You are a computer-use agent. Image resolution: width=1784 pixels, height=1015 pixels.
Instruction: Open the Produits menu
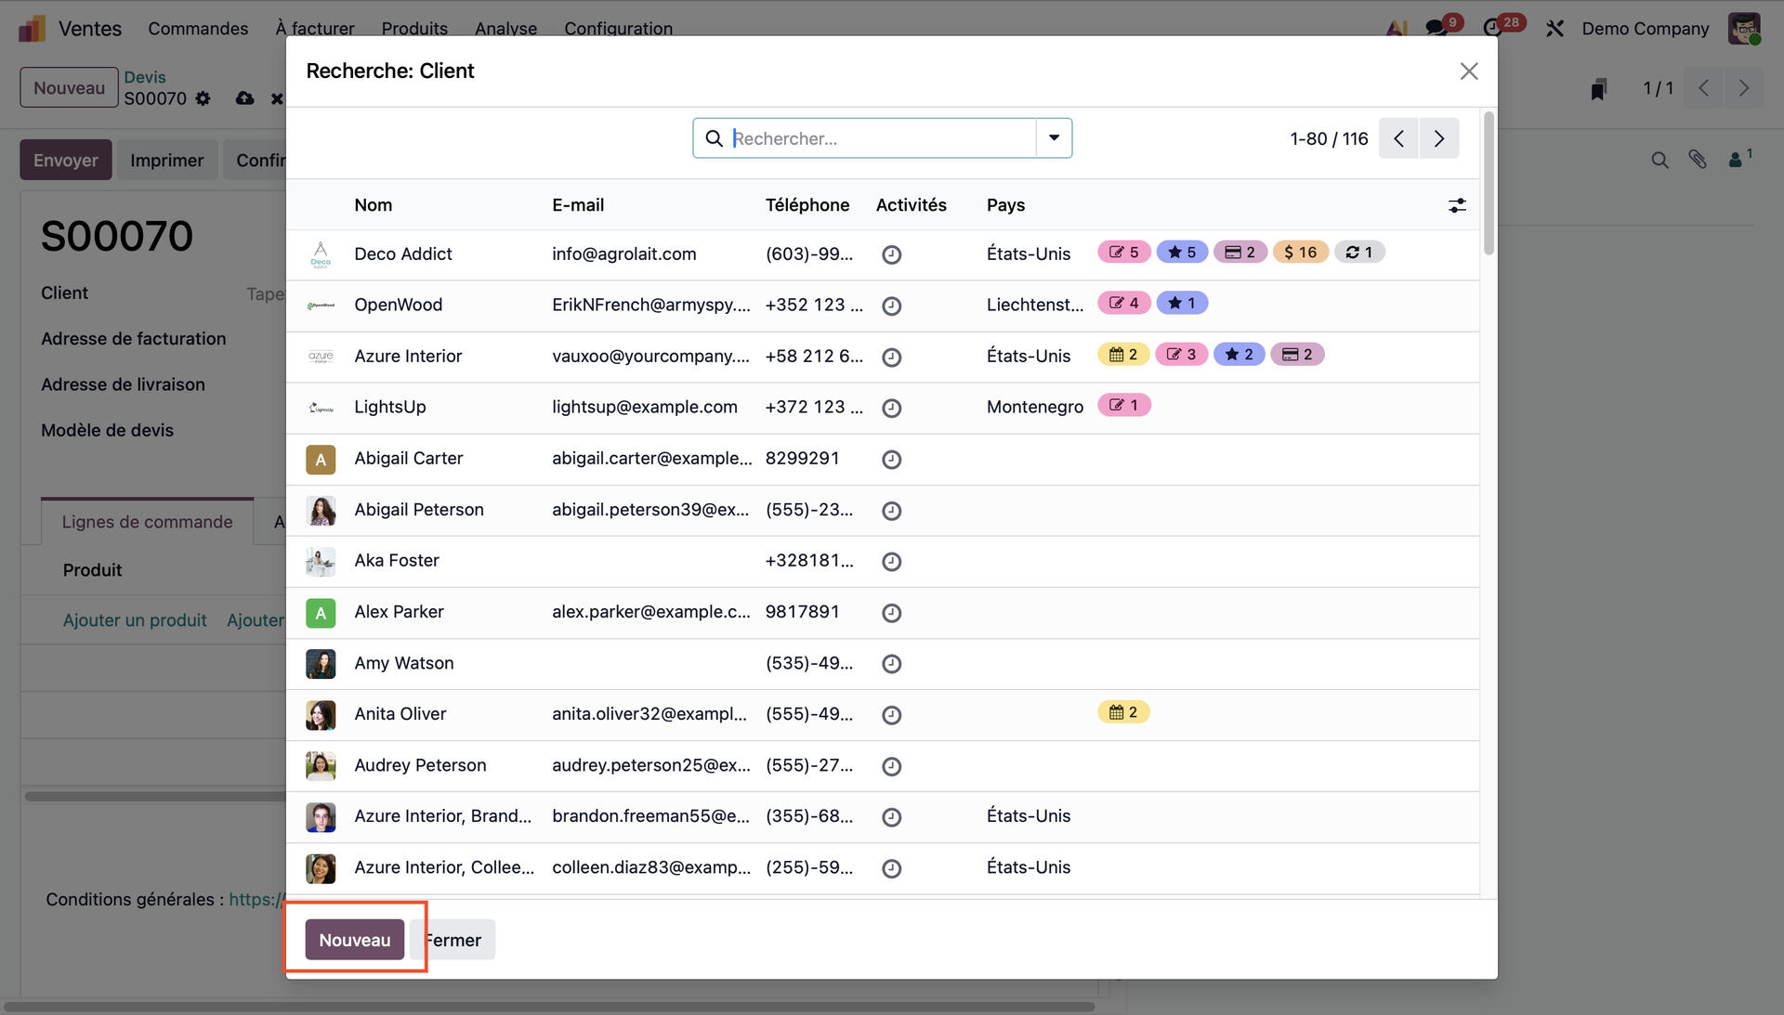point(414,29)
